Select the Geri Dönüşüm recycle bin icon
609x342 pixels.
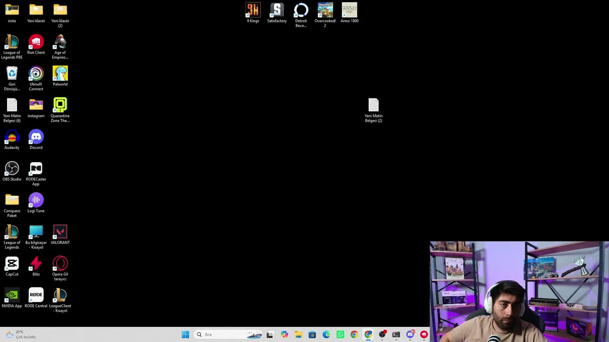point(12,79)
